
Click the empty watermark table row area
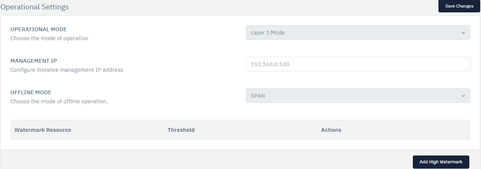click(x=240, y=145)
